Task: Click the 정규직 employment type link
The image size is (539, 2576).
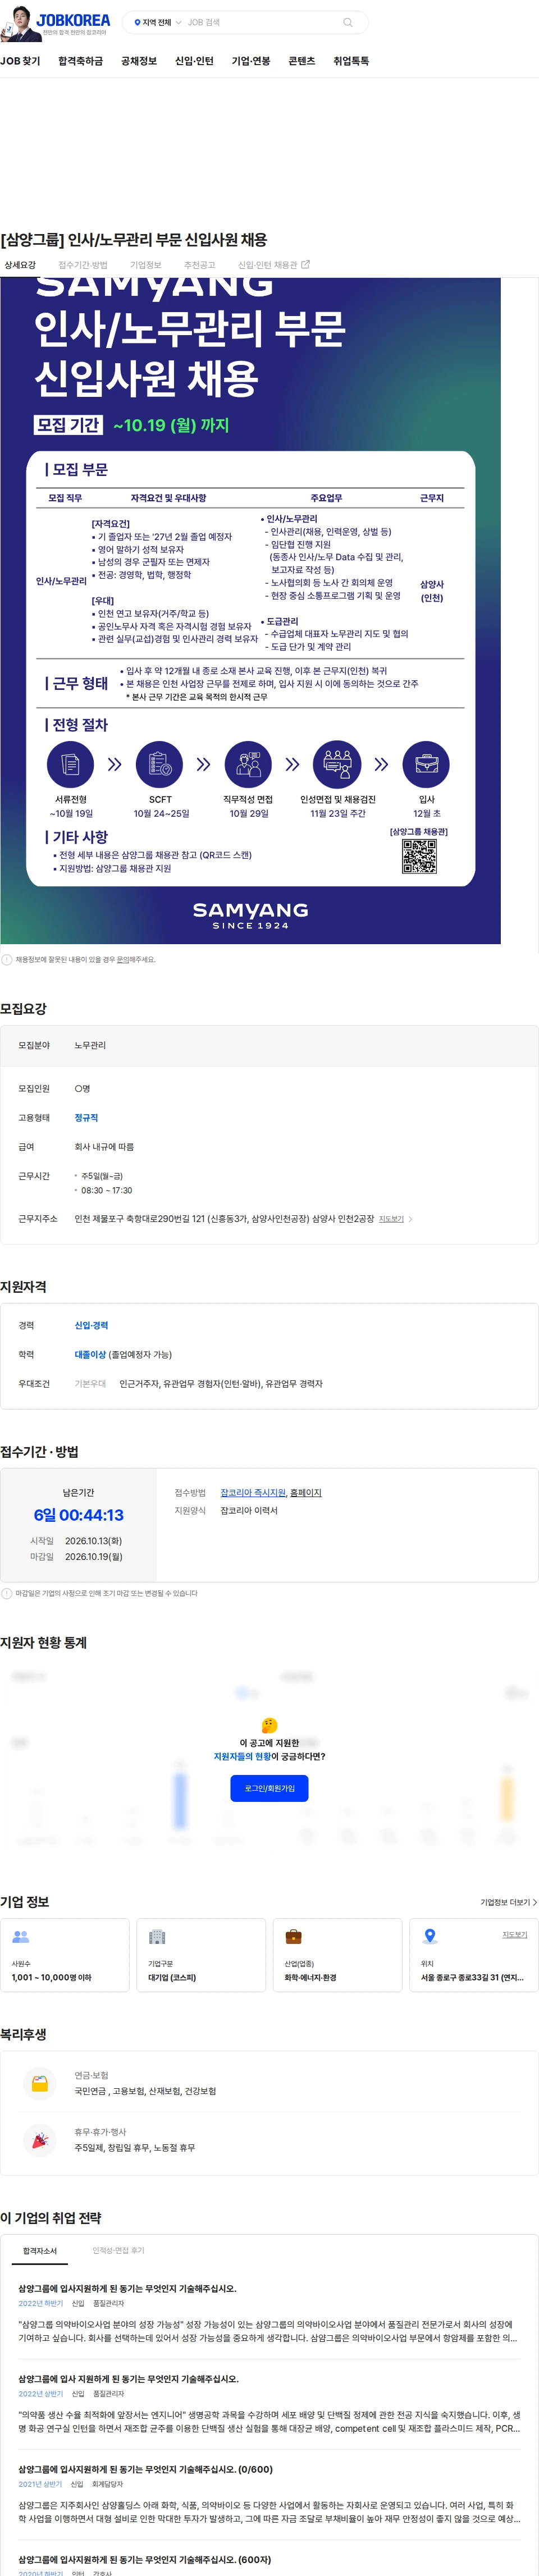Action: 86,1118
